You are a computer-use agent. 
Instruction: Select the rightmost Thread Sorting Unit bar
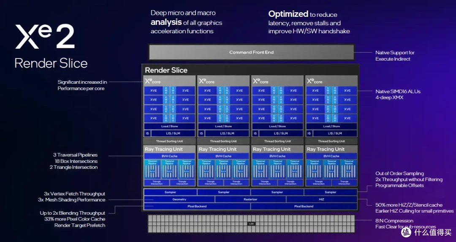pyautogui.click(x=331, y=141)
